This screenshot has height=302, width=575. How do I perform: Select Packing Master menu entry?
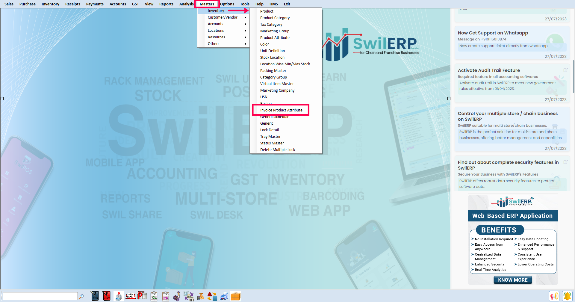(286, 71)
